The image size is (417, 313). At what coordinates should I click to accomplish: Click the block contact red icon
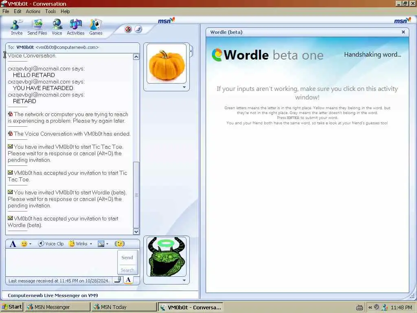[128, 29]
